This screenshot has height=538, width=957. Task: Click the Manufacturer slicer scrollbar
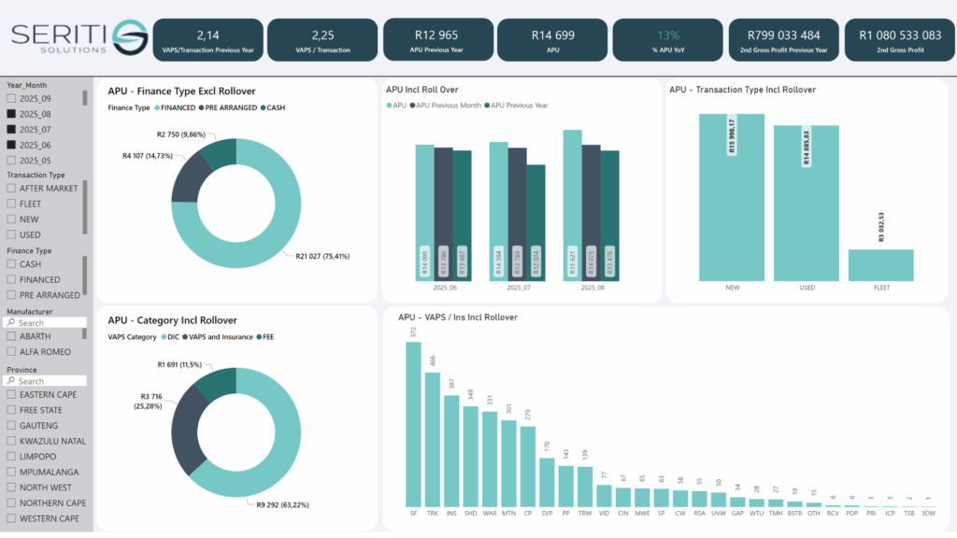pyautogui.click(x=85, y=334)
